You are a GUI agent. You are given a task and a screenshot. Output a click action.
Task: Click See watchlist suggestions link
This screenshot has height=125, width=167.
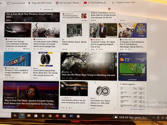pos(137,109)
